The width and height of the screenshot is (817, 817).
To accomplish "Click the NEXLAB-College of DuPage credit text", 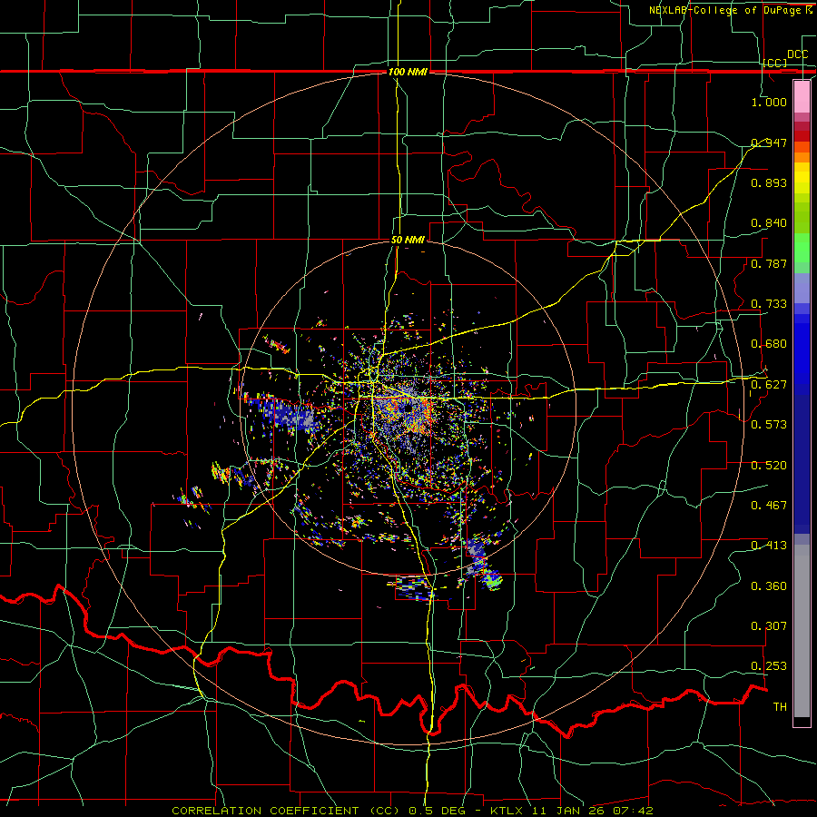I will (727, 10).
